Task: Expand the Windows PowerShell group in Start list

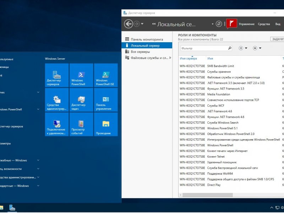Action: click(38, 109)
